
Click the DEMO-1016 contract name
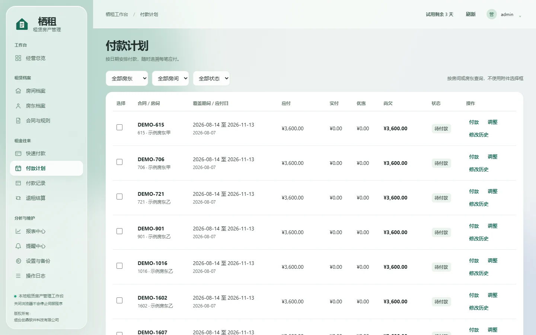point(153,263)
